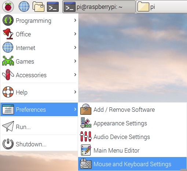
Task: Open the Accessories menu category
Action: pos(39,75)
